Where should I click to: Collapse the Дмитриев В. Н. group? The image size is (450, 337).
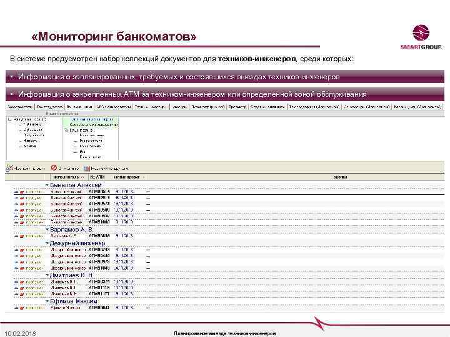tap(47, 275)
